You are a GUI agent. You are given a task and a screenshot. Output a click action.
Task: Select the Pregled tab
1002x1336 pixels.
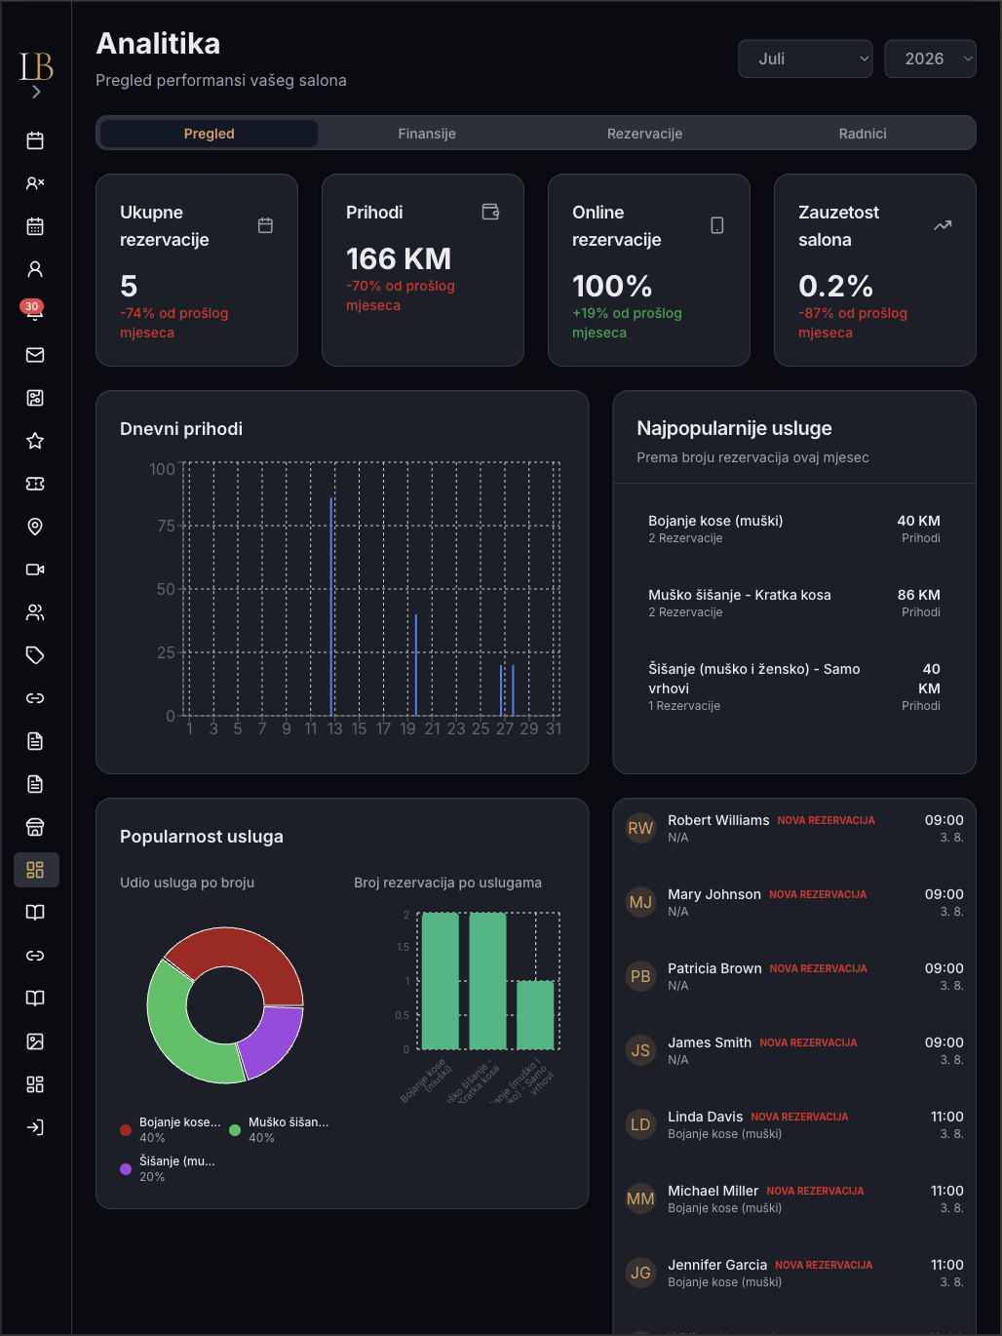(x=210, y=134)
